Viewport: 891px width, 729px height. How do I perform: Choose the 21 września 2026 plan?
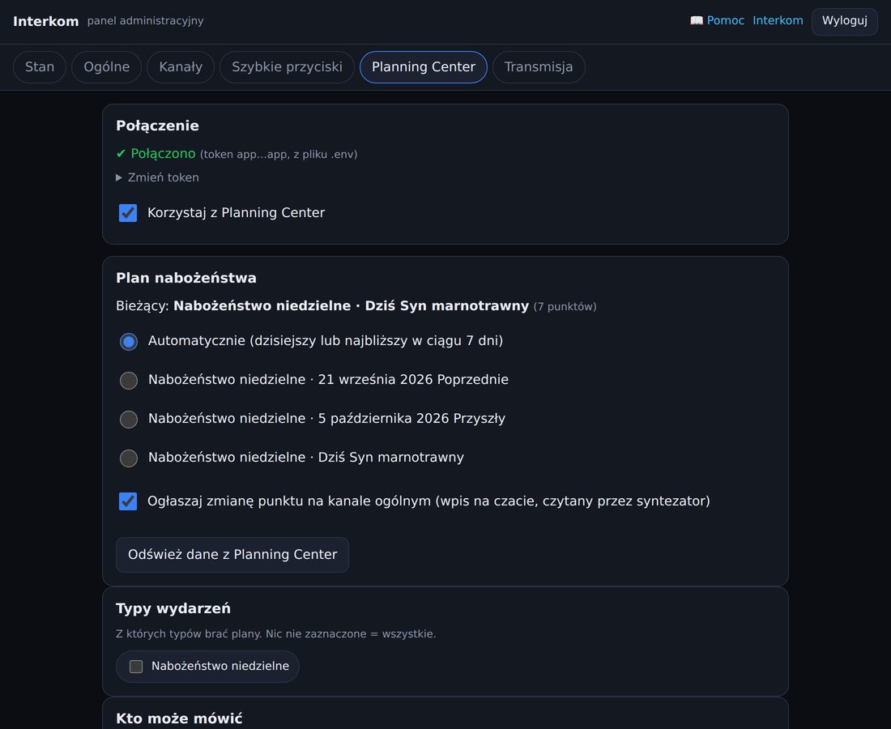coord(129,380)
